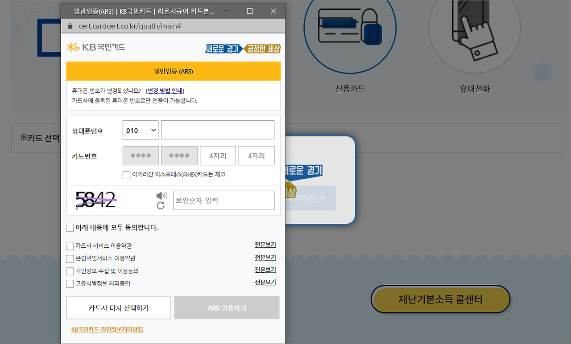Image resolution: width=571 pixels, height=344 pixels.
Task: Check 아래 내용에 모두 동의합니다
Action: point(70,228)
